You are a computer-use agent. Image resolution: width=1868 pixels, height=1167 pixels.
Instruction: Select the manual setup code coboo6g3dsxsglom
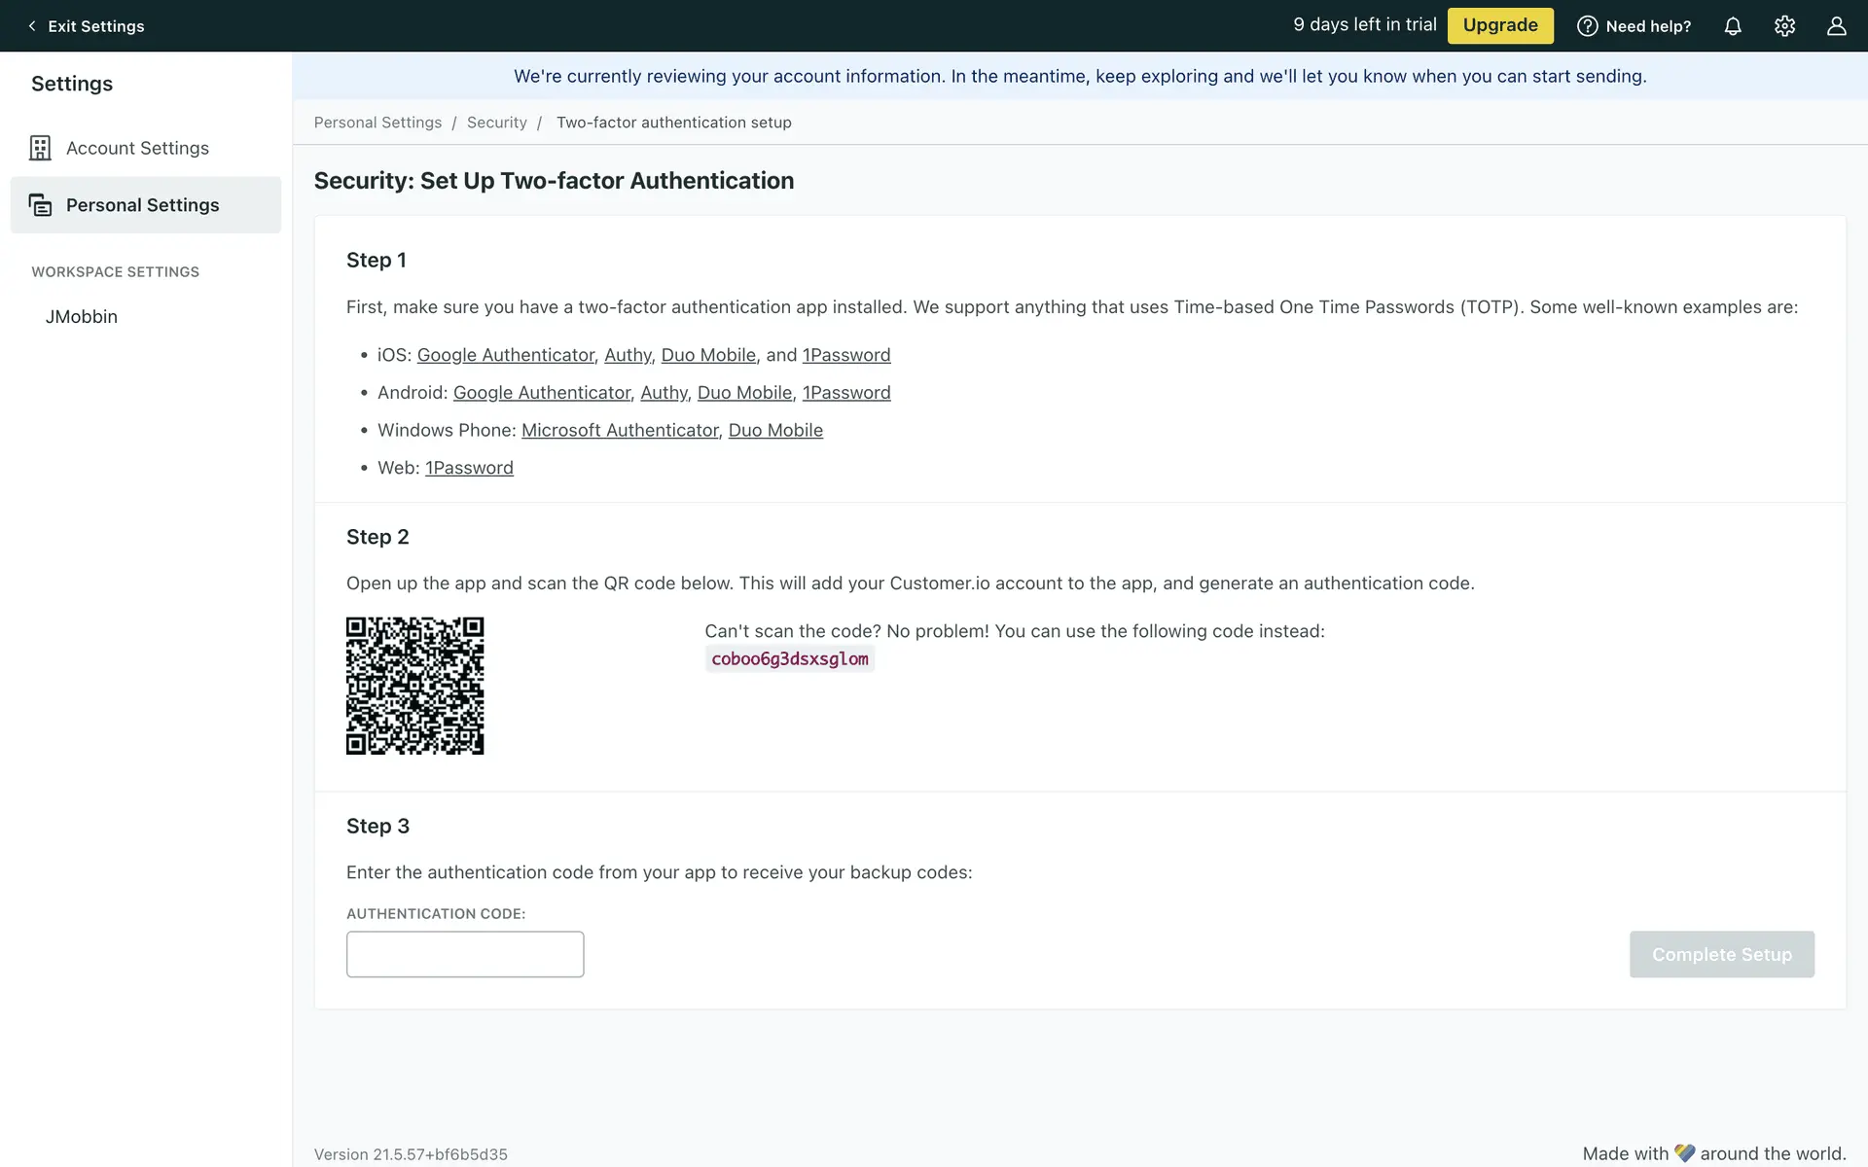click(x=789, y=659)
